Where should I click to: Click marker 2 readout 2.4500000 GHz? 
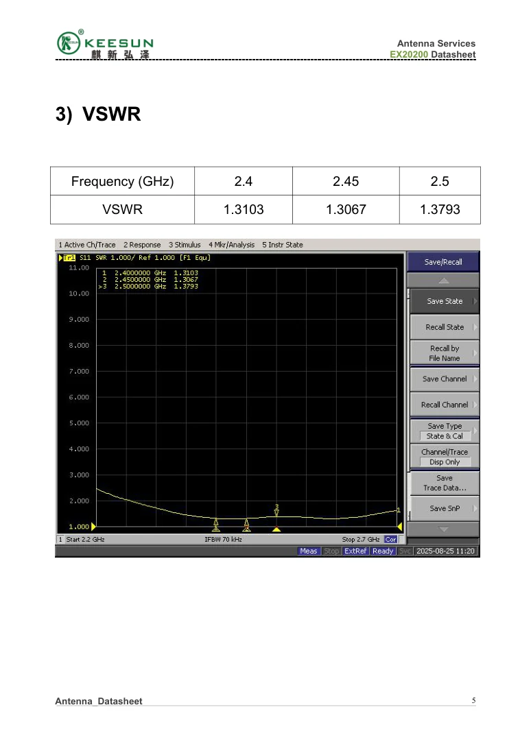pos(140,280)
